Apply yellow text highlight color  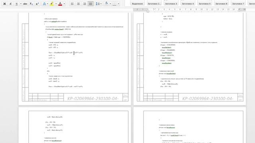click(x=52, y=4)
